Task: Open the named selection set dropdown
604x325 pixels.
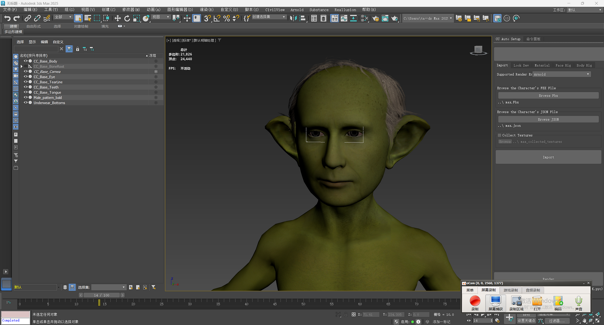Action: click(269, 17)
